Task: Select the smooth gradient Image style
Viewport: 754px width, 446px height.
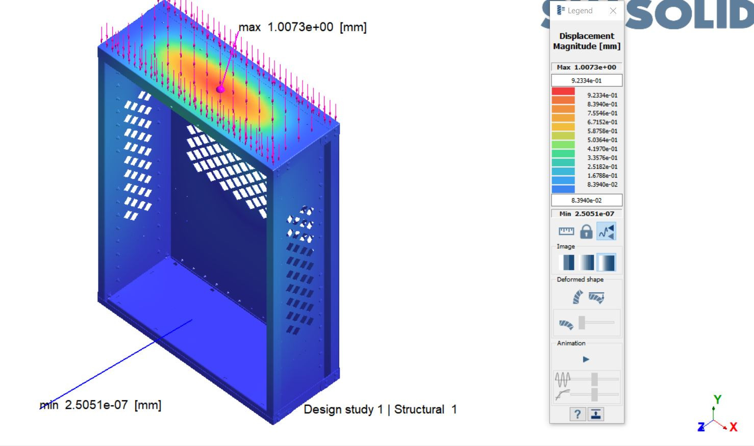Action: pyautogui.click(x=605, y=262)
